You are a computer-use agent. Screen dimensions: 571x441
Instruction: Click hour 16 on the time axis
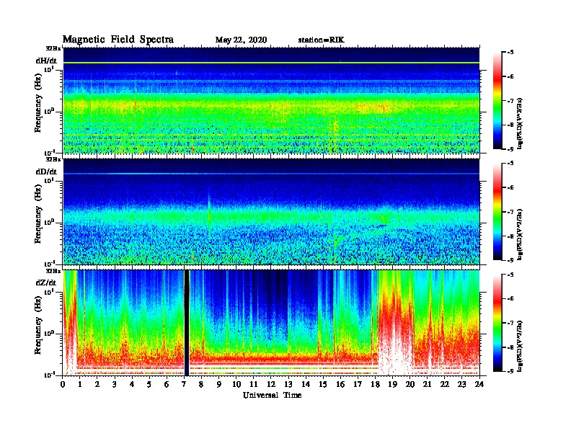pyautogui.click(x=340, y=384)
